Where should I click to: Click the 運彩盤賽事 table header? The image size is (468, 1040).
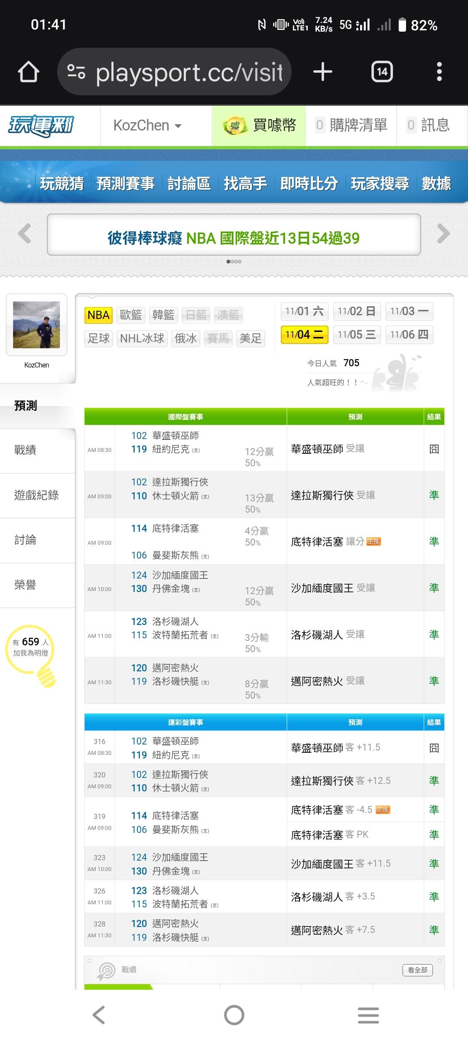(185, 722)
